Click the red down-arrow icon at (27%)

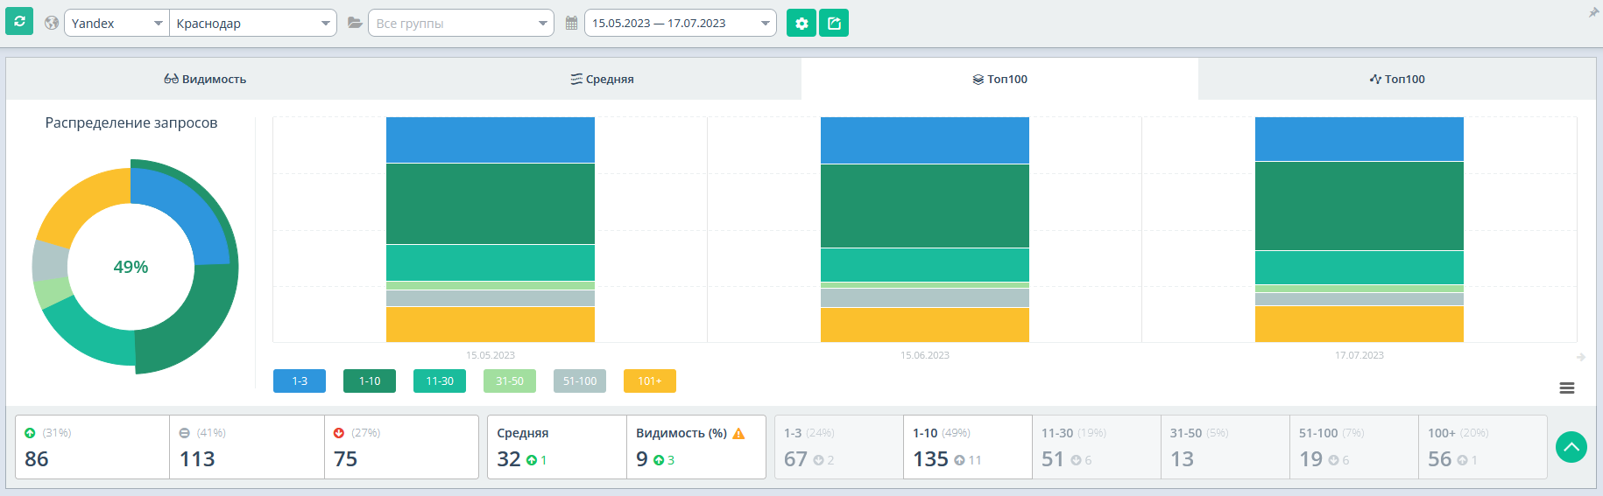point(339,433)
